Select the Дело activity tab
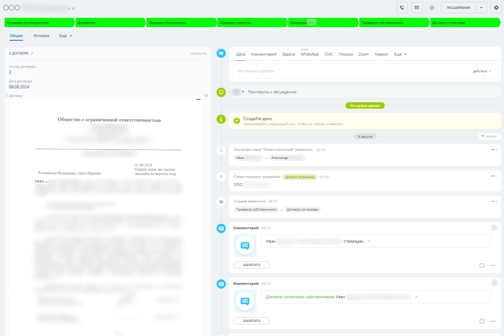This screenshot has width=504, height=336. click(x=241, y=54)
